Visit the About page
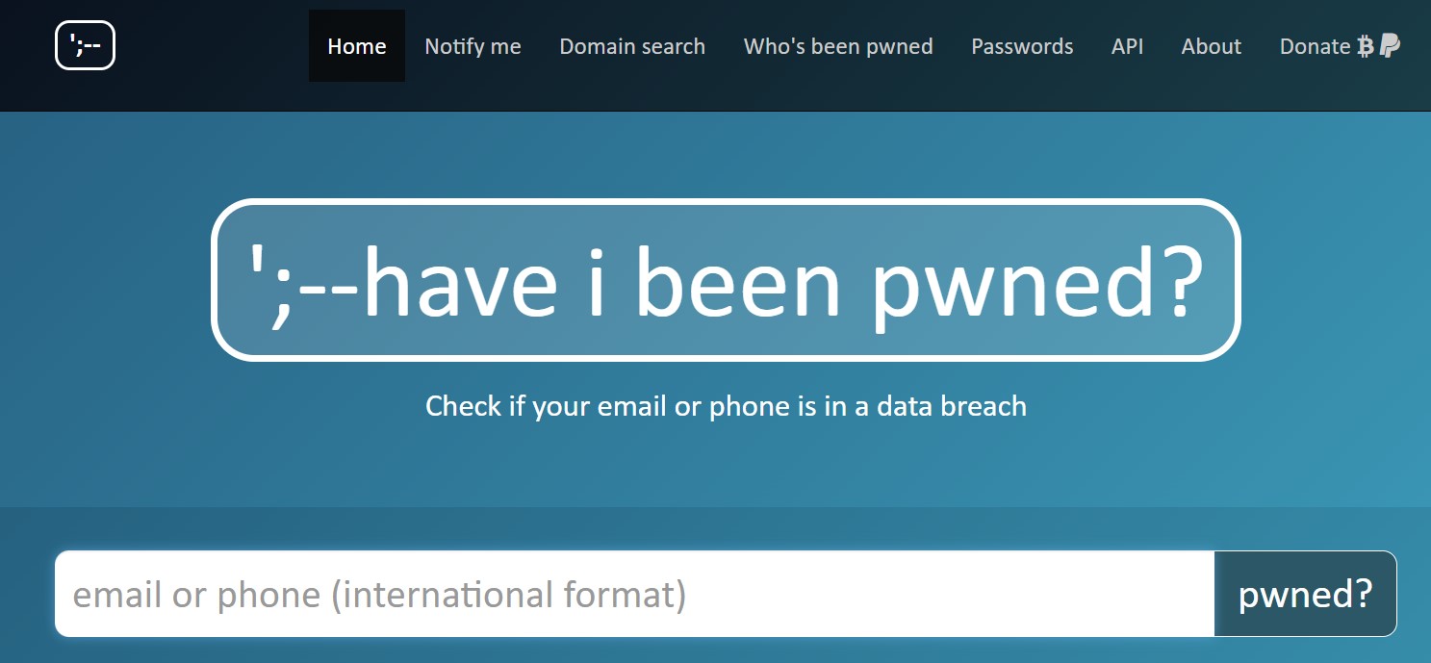The image size is (1431, 663). [1211, 45]
